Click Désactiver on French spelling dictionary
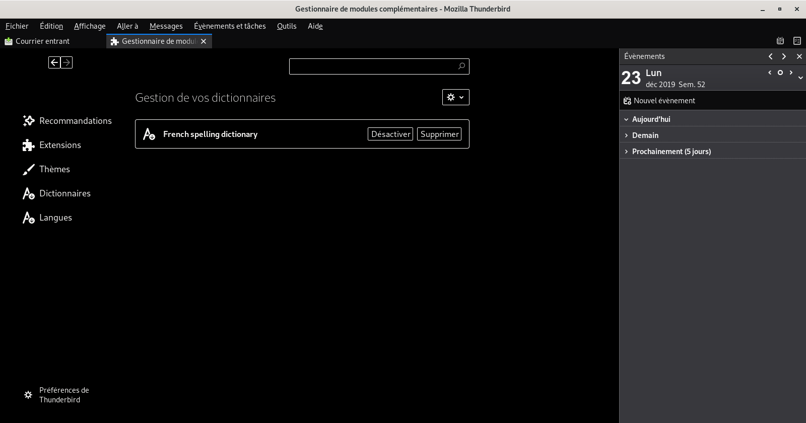 pos(390,134)
